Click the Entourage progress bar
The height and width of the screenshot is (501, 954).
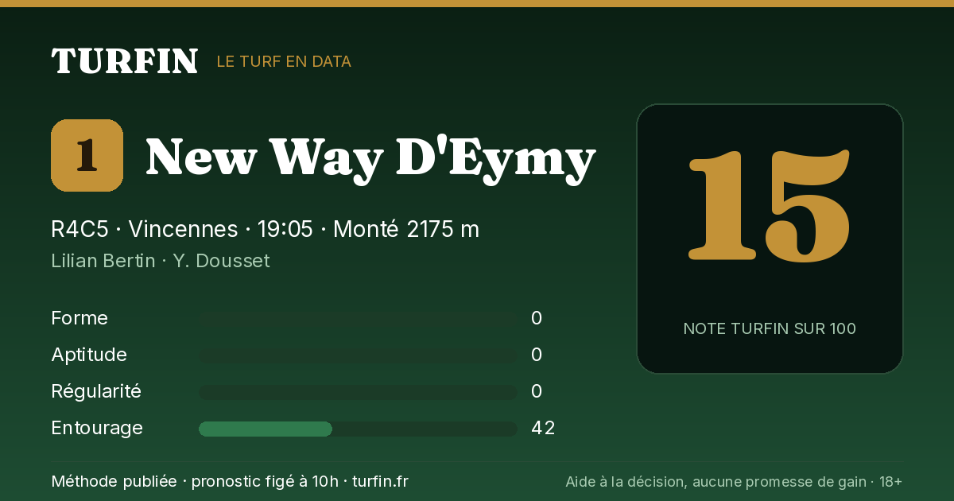tap(358, 429)
